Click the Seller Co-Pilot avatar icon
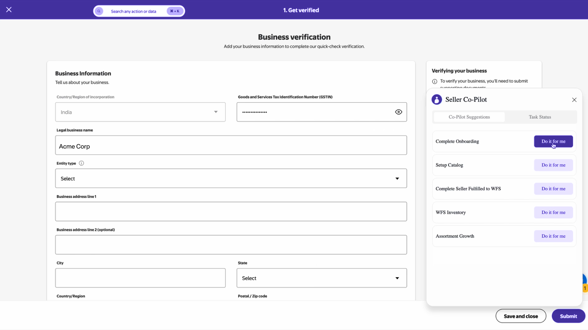Screen dimensions: 588x330 coord(437,100)
